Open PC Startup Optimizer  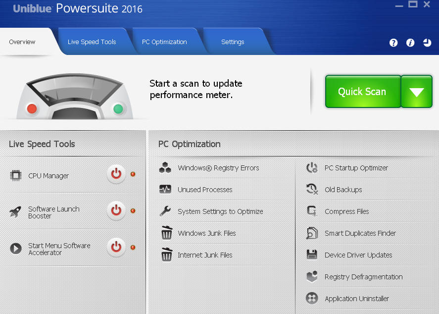coord(356,168)
